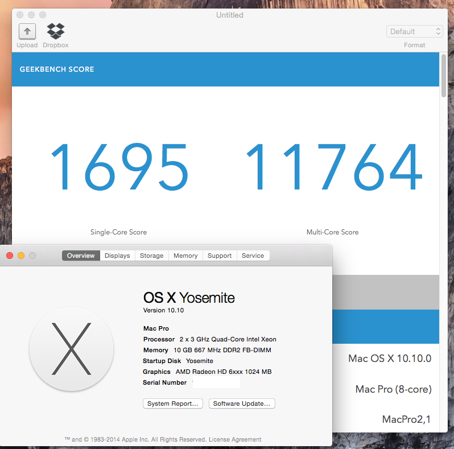Click the Untitled window title in Geekbench

(230, 15)
